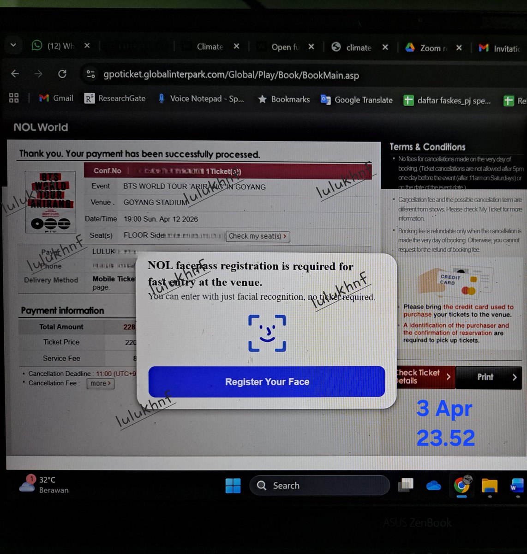
Task: Click the venue text GOYANG STADIUM
Action: point(156,202)
